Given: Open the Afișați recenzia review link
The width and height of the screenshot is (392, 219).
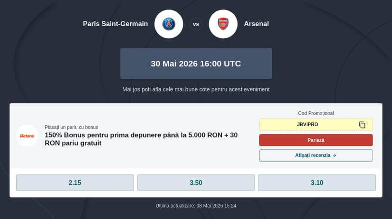Looking at the screenshot, I should 316,155.
